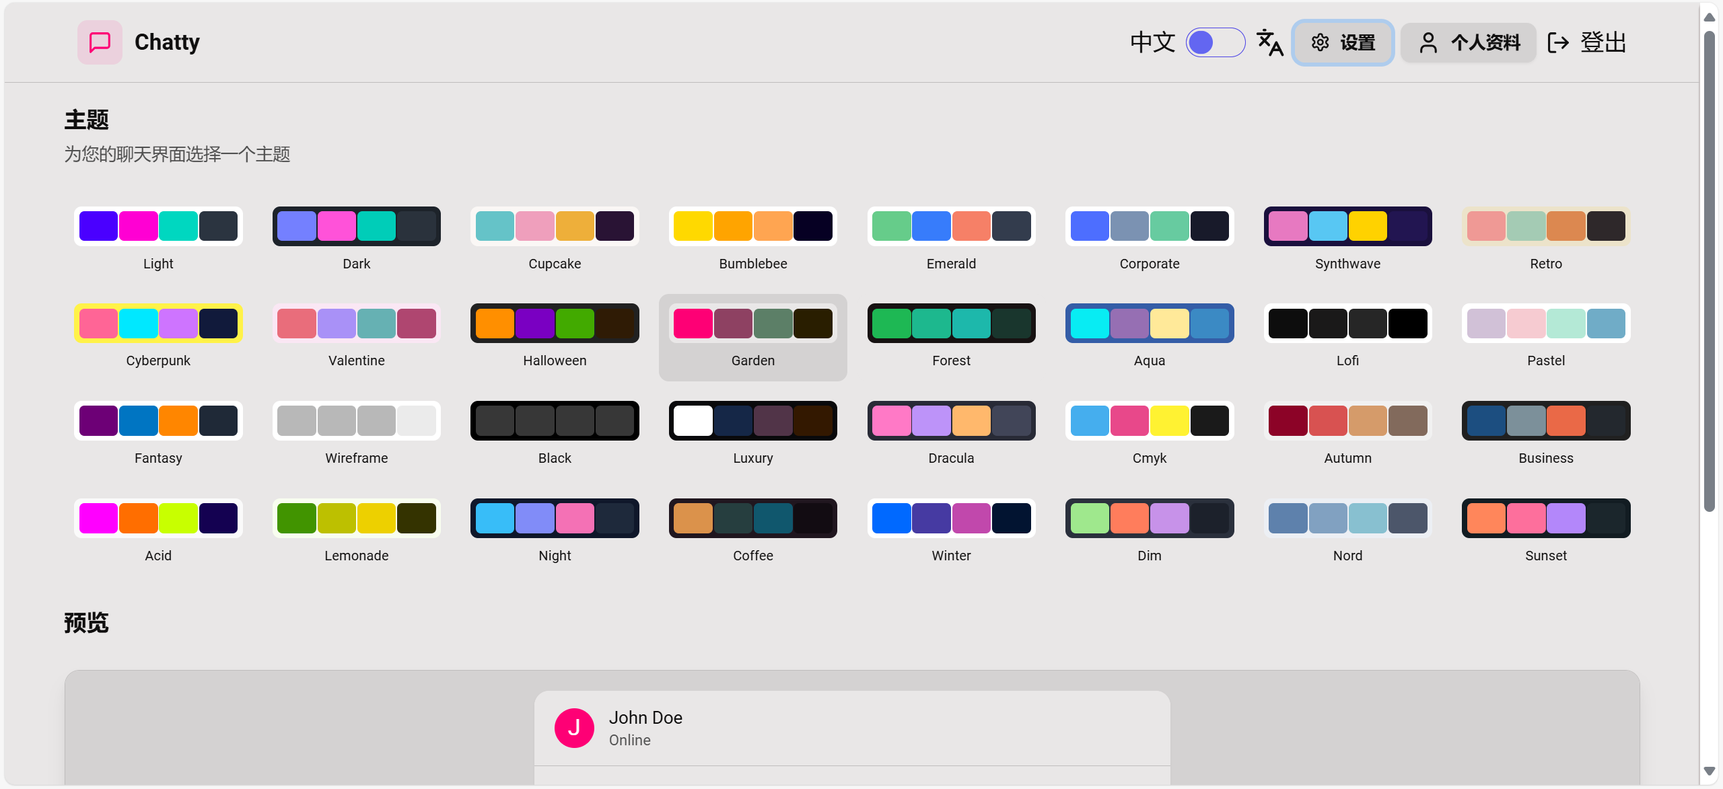Toggle the 中文 language switch
The height and width of the screenshot is (789, 1723).
(x=1215, y=42)
